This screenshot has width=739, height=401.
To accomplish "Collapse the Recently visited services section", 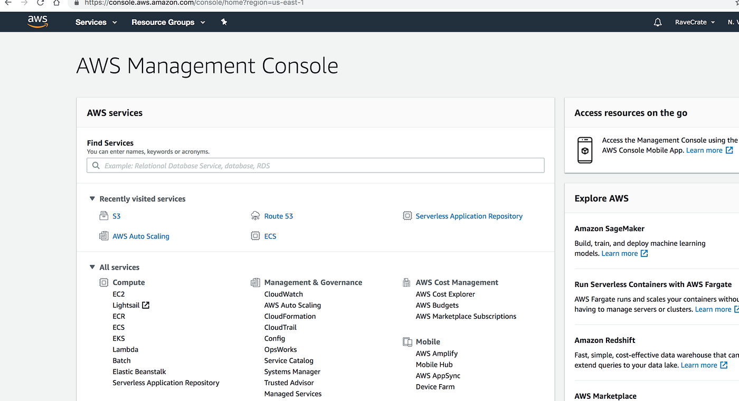I will point(92,198).
